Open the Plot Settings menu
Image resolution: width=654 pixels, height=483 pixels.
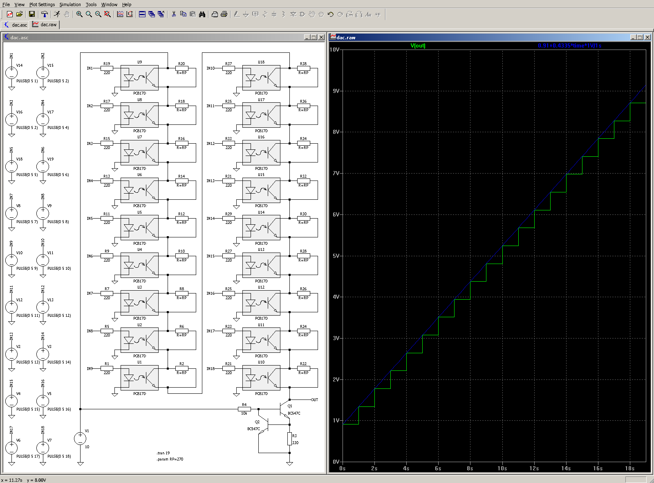coord(42,5)
